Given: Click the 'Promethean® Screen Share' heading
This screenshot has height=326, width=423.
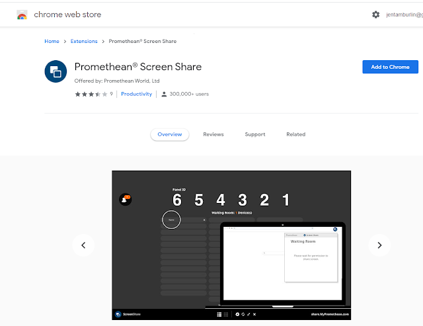Looking at the screenshot, I should 138,67.
